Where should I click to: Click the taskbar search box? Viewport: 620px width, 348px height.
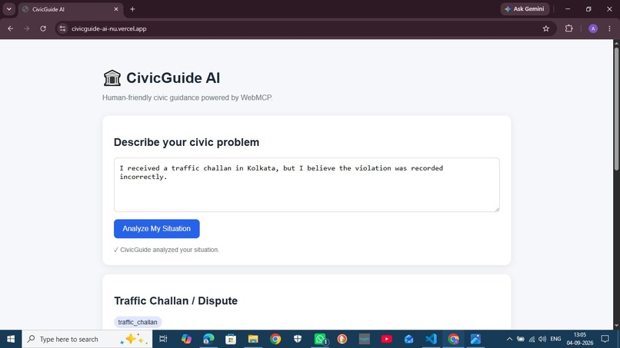87,339
